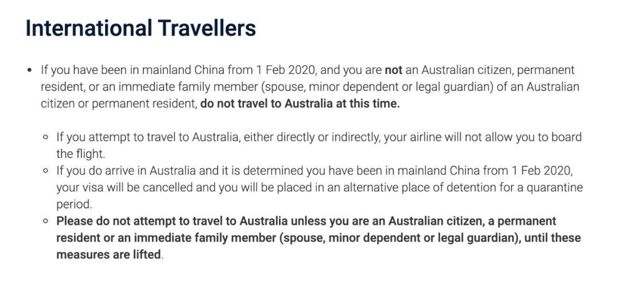
Task: Click 'If you do arrive in Australia' text
Action: pos(126,171)
